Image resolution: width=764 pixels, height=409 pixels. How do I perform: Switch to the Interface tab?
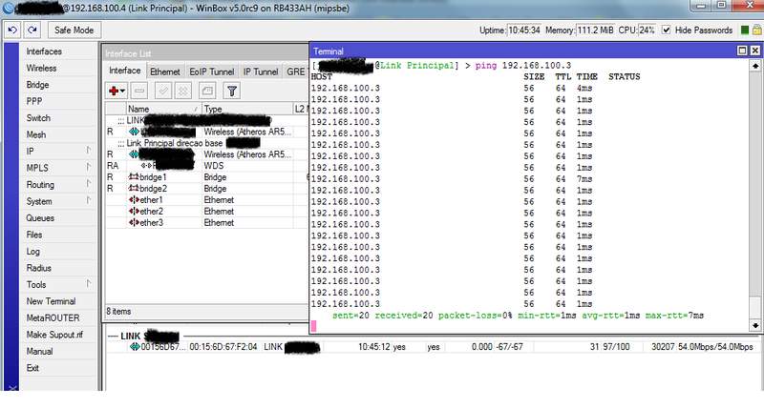pyautogui.click(x=125, y=71)
